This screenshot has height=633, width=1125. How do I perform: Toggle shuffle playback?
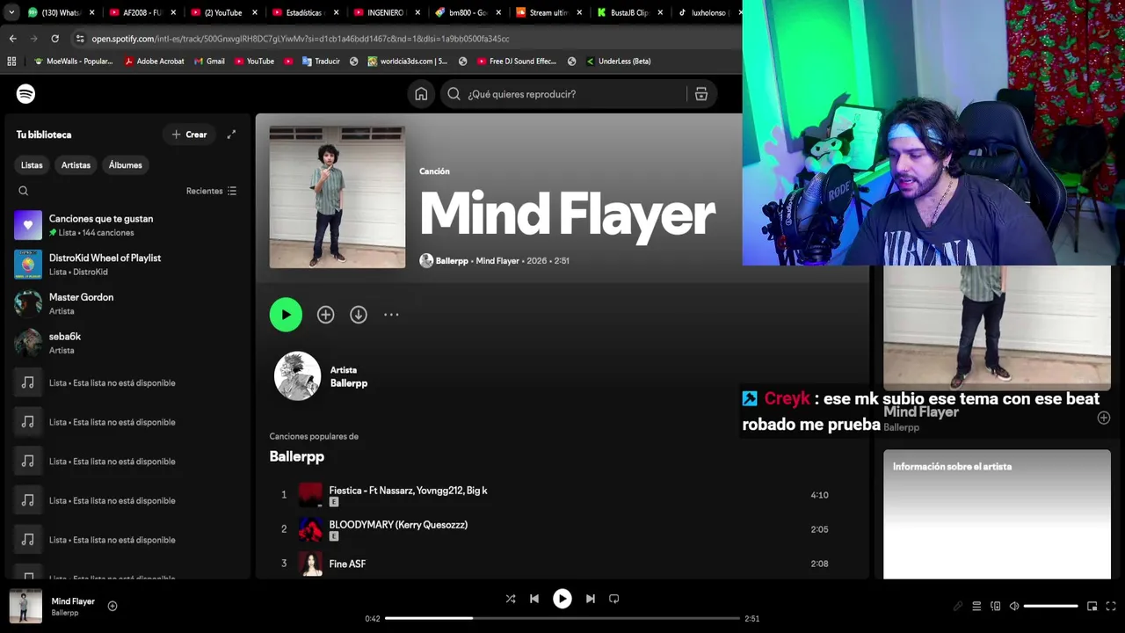tap(511, 599)
